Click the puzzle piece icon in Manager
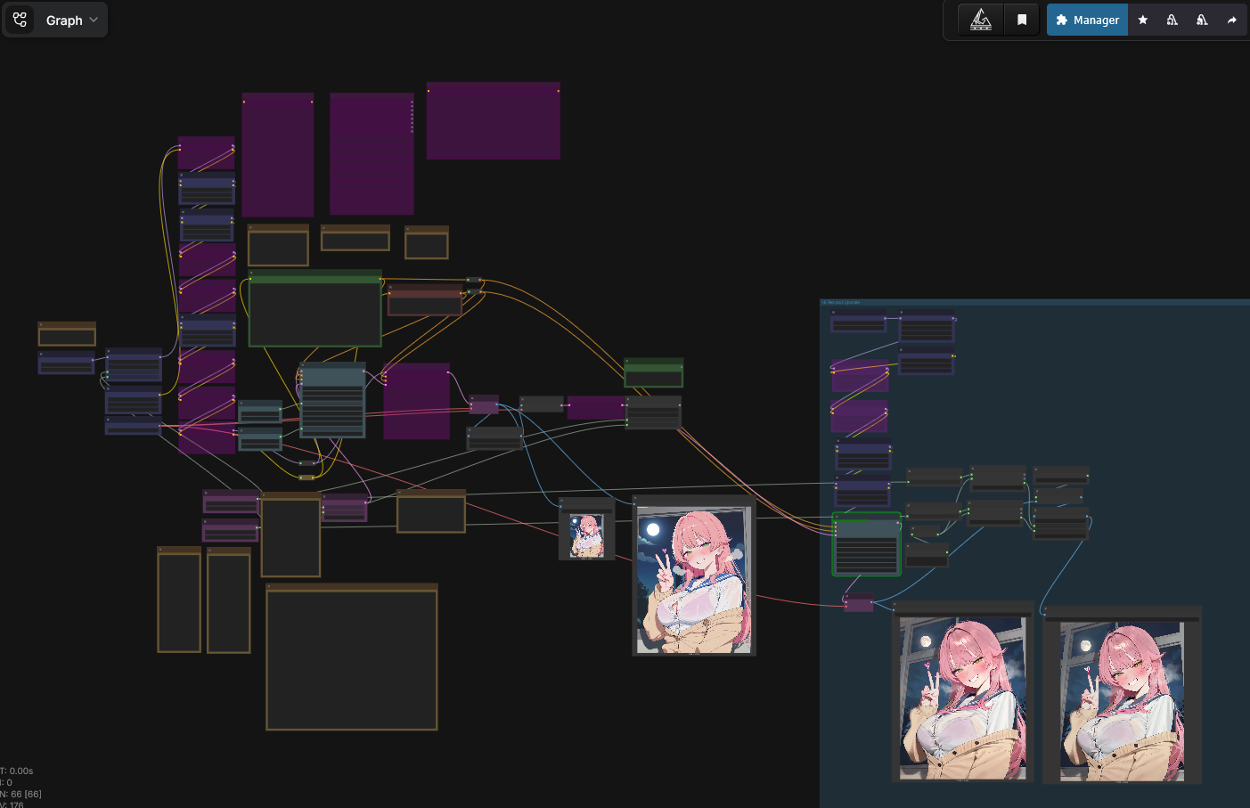This screenshot has width=1250, height=808. point(1061,20)
